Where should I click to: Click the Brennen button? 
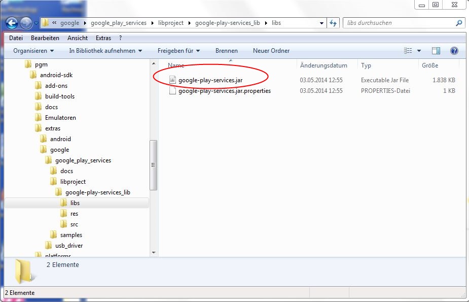pyautogui.click(x=227, y=51)
